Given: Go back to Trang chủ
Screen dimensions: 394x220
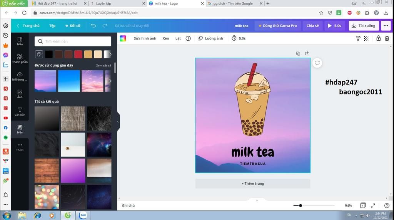Looking at the screenshot, I should point(28,26).
